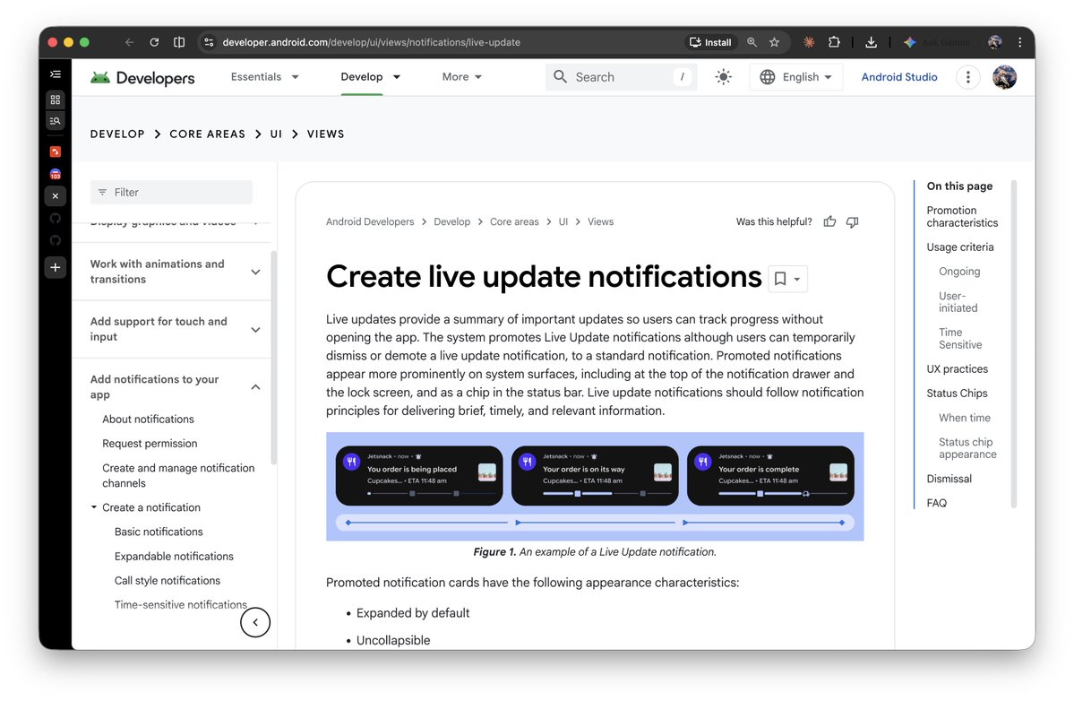Viewport: 1074px width, 701px height.
Task: Open Request permission in sidebar
Action: [150, 444]
